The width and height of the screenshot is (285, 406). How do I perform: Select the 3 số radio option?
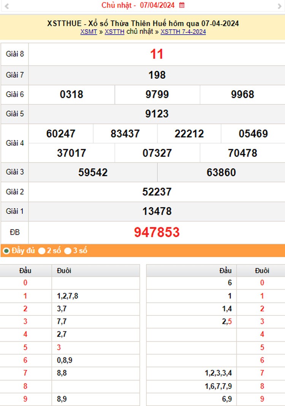pos(68,251)
